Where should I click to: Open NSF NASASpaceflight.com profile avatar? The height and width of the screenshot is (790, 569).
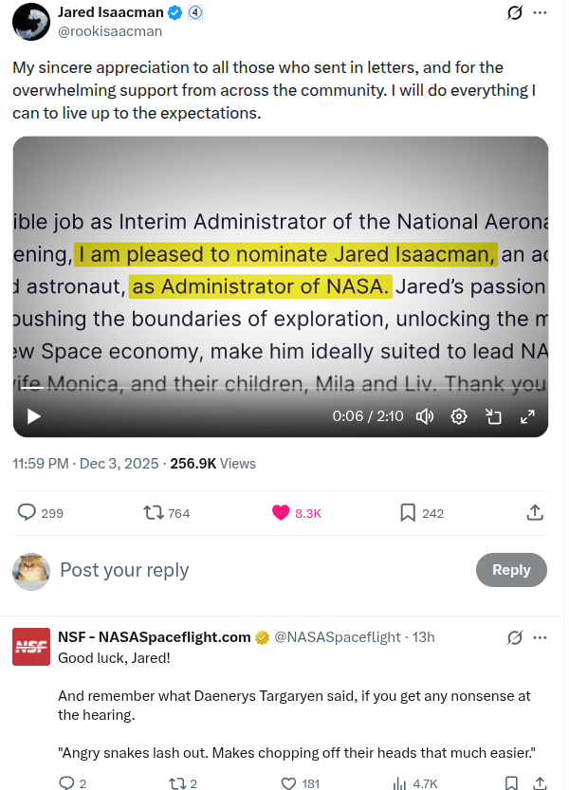tap(31, 647)
